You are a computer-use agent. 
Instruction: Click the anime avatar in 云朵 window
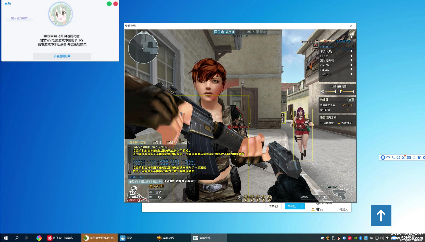(x=61, y=14)
